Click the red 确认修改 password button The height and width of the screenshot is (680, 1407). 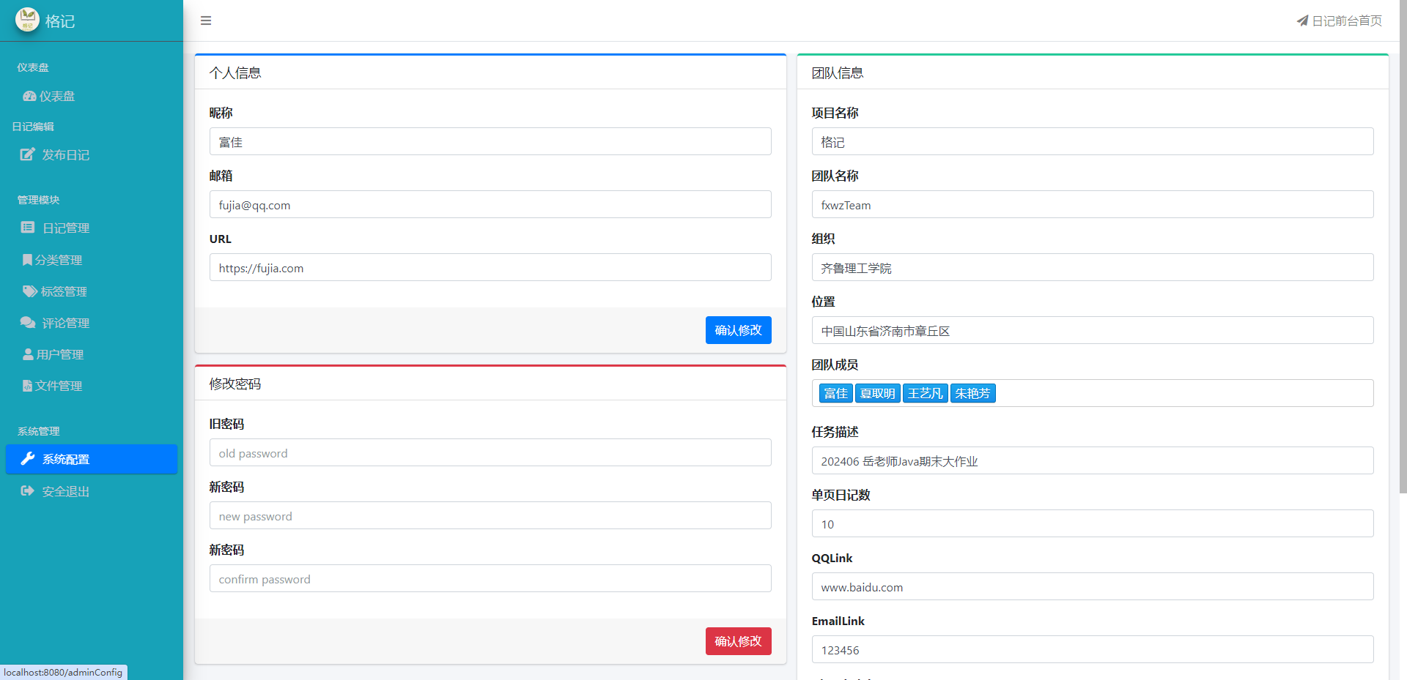click(x=738, y=641)
